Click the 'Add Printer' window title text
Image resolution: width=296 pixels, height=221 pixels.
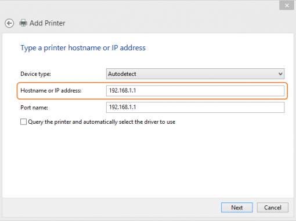click(x=47, y=23)
